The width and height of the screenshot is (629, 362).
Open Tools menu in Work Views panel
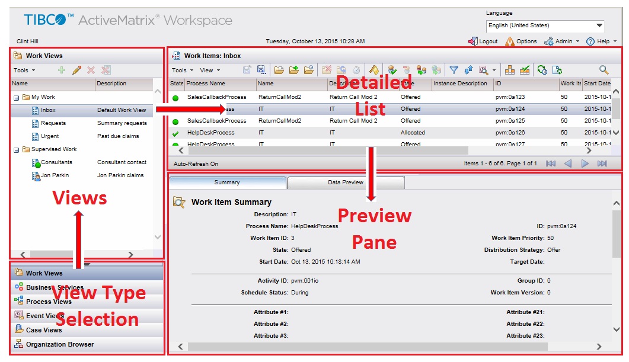click(24, 70)
